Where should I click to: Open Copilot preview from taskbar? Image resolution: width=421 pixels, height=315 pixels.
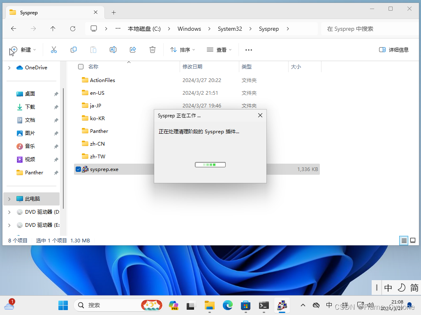(x=173, y=305)
